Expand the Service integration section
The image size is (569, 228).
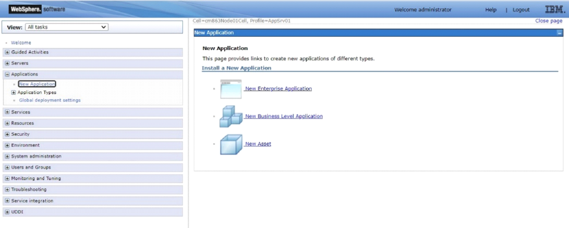point(7,201)
